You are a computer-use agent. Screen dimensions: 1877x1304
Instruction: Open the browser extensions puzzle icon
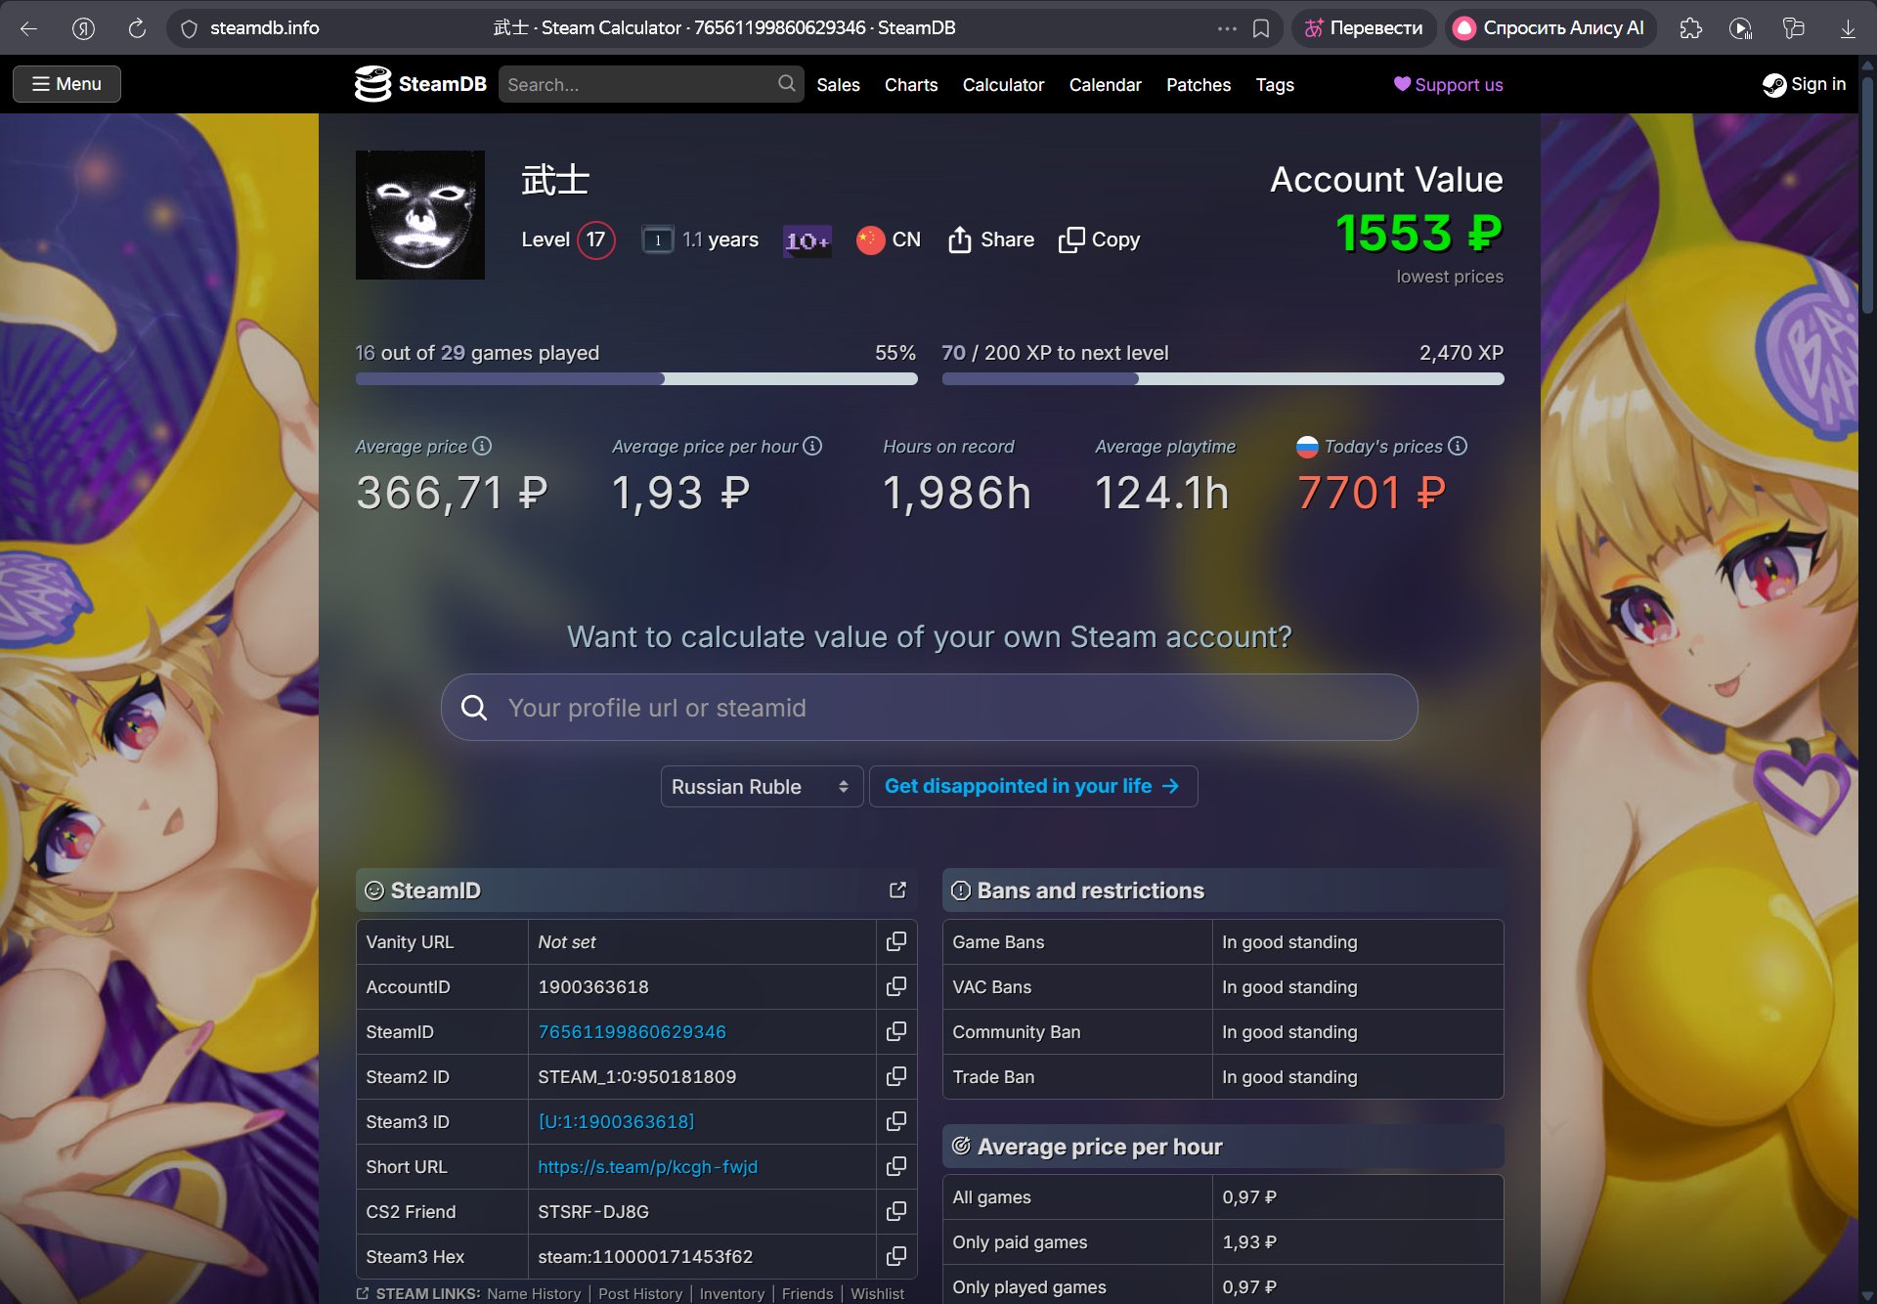click(1690, 28)
